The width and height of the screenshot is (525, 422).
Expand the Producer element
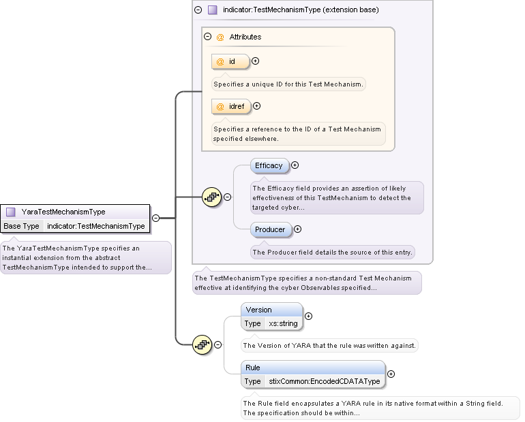pos(298,229)
